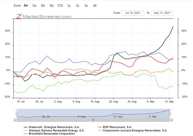Screen dimensions: 193x136
Task: Click the 16. Aug x-axis label
Action: point(95,102)
